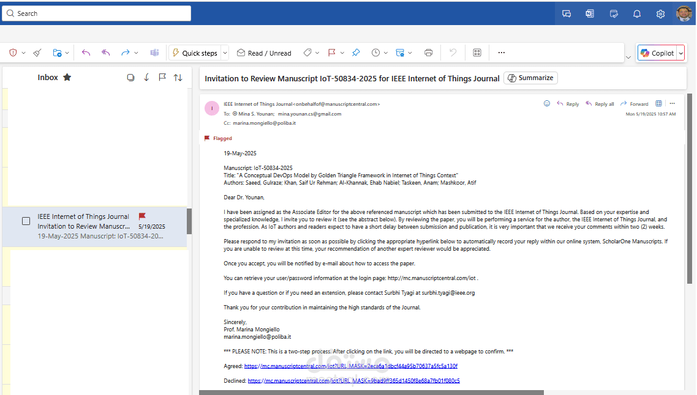This screenshot has width=697, height=395.
Task: Open the My Day calendar-check icon
Action: pyautogui.click(x=614, y=14)
